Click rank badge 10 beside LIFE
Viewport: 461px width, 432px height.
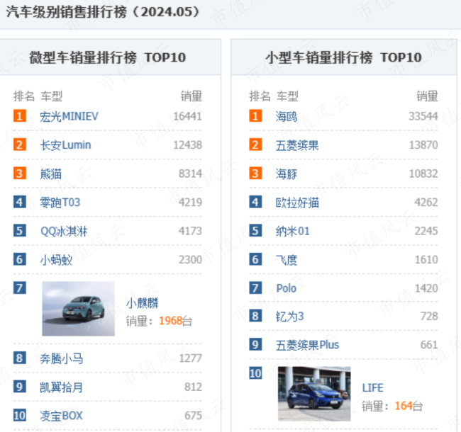pos(255,373)
